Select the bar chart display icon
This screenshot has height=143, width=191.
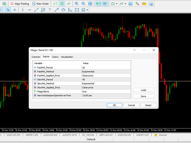tap(55, 4)
